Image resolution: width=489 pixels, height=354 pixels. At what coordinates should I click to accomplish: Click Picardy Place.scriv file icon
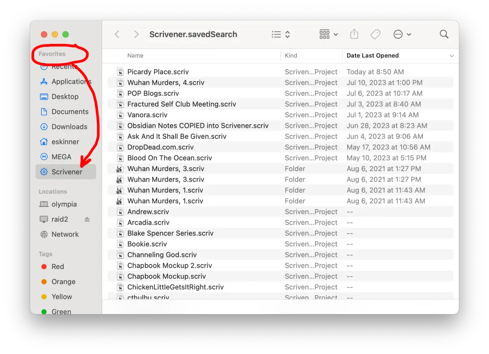(x=120, y=72)
